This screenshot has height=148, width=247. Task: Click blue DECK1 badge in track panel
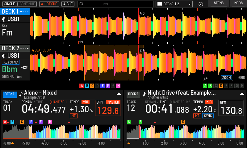pyautogui.click(x=10, y=94)
